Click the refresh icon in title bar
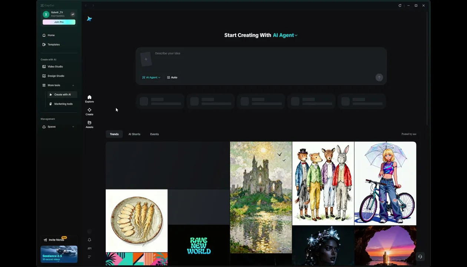 click(x=400, y=6)
